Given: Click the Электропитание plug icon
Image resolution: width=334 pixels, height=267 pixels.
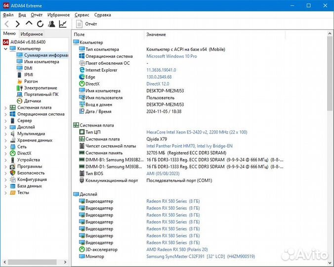Looking at the screenshot, I should pyautogui.click(x=20, y=88).
